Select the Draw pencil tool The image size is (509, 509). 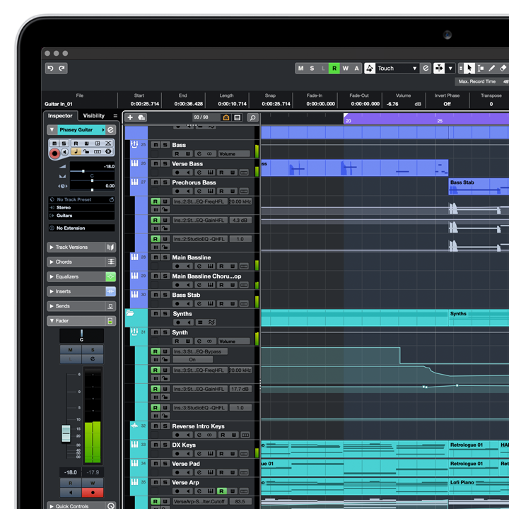[x=492, y=69]
